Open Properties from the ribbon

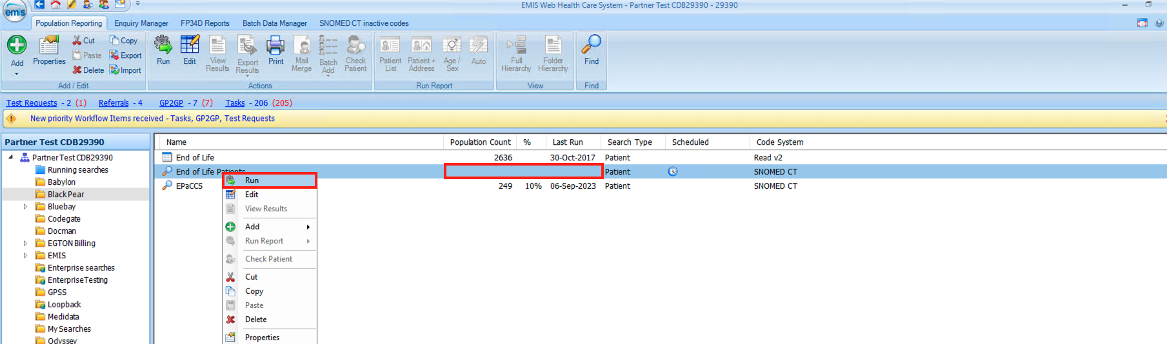[x=49, y=50]
